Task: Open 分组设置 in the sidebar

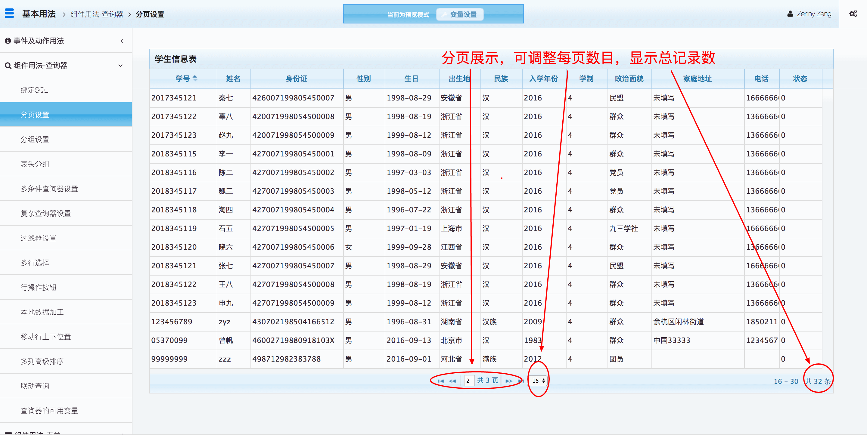Action: (x=35, y=139)
